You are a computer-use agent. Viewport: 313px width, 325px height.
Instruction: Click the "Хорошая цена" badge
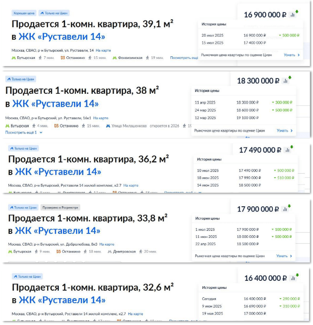(x=24, y=13)
